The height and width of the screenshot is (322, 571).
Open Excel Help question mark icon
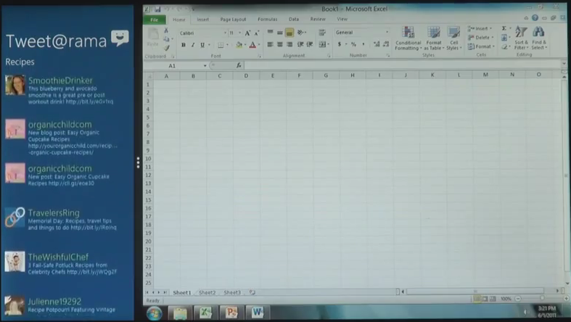(x=535, y=18)
